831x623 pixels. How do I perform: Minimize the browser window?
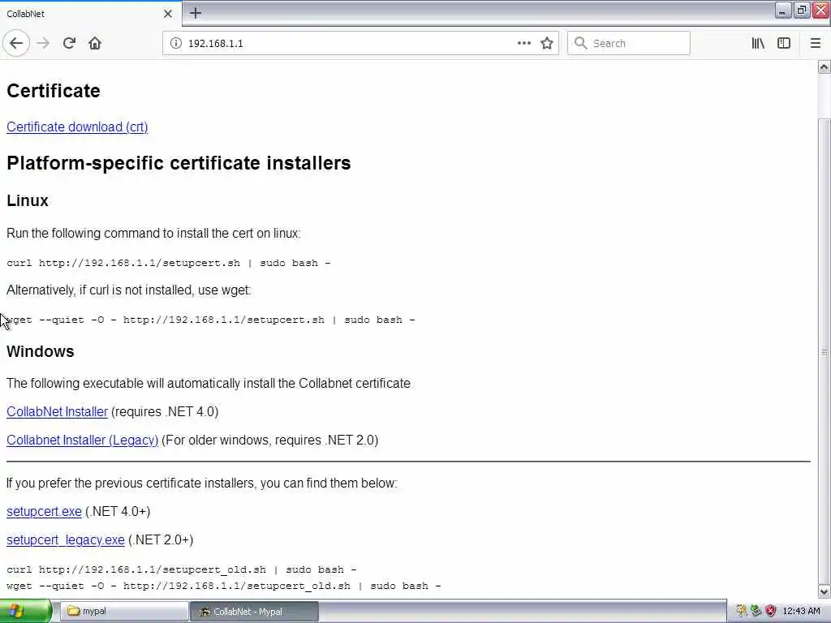pyautogui.click(x=783, y=10)
